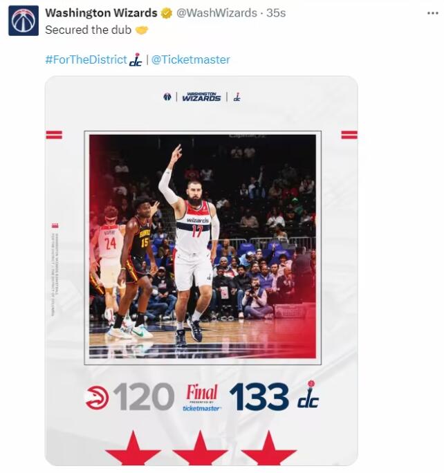444x473 pixels.
Task: Click the gold verified badge
Action: pos(166,13)
